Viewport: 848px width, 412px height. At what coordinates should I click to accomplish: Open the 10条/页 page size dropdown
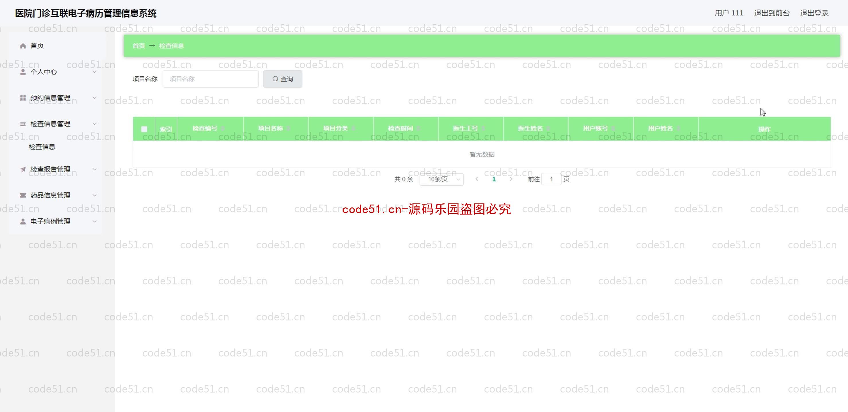(441, 179)
